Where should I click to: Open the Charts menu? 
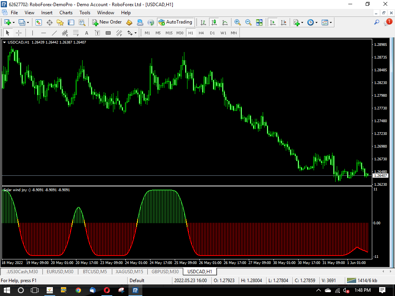tap(66, 13)
